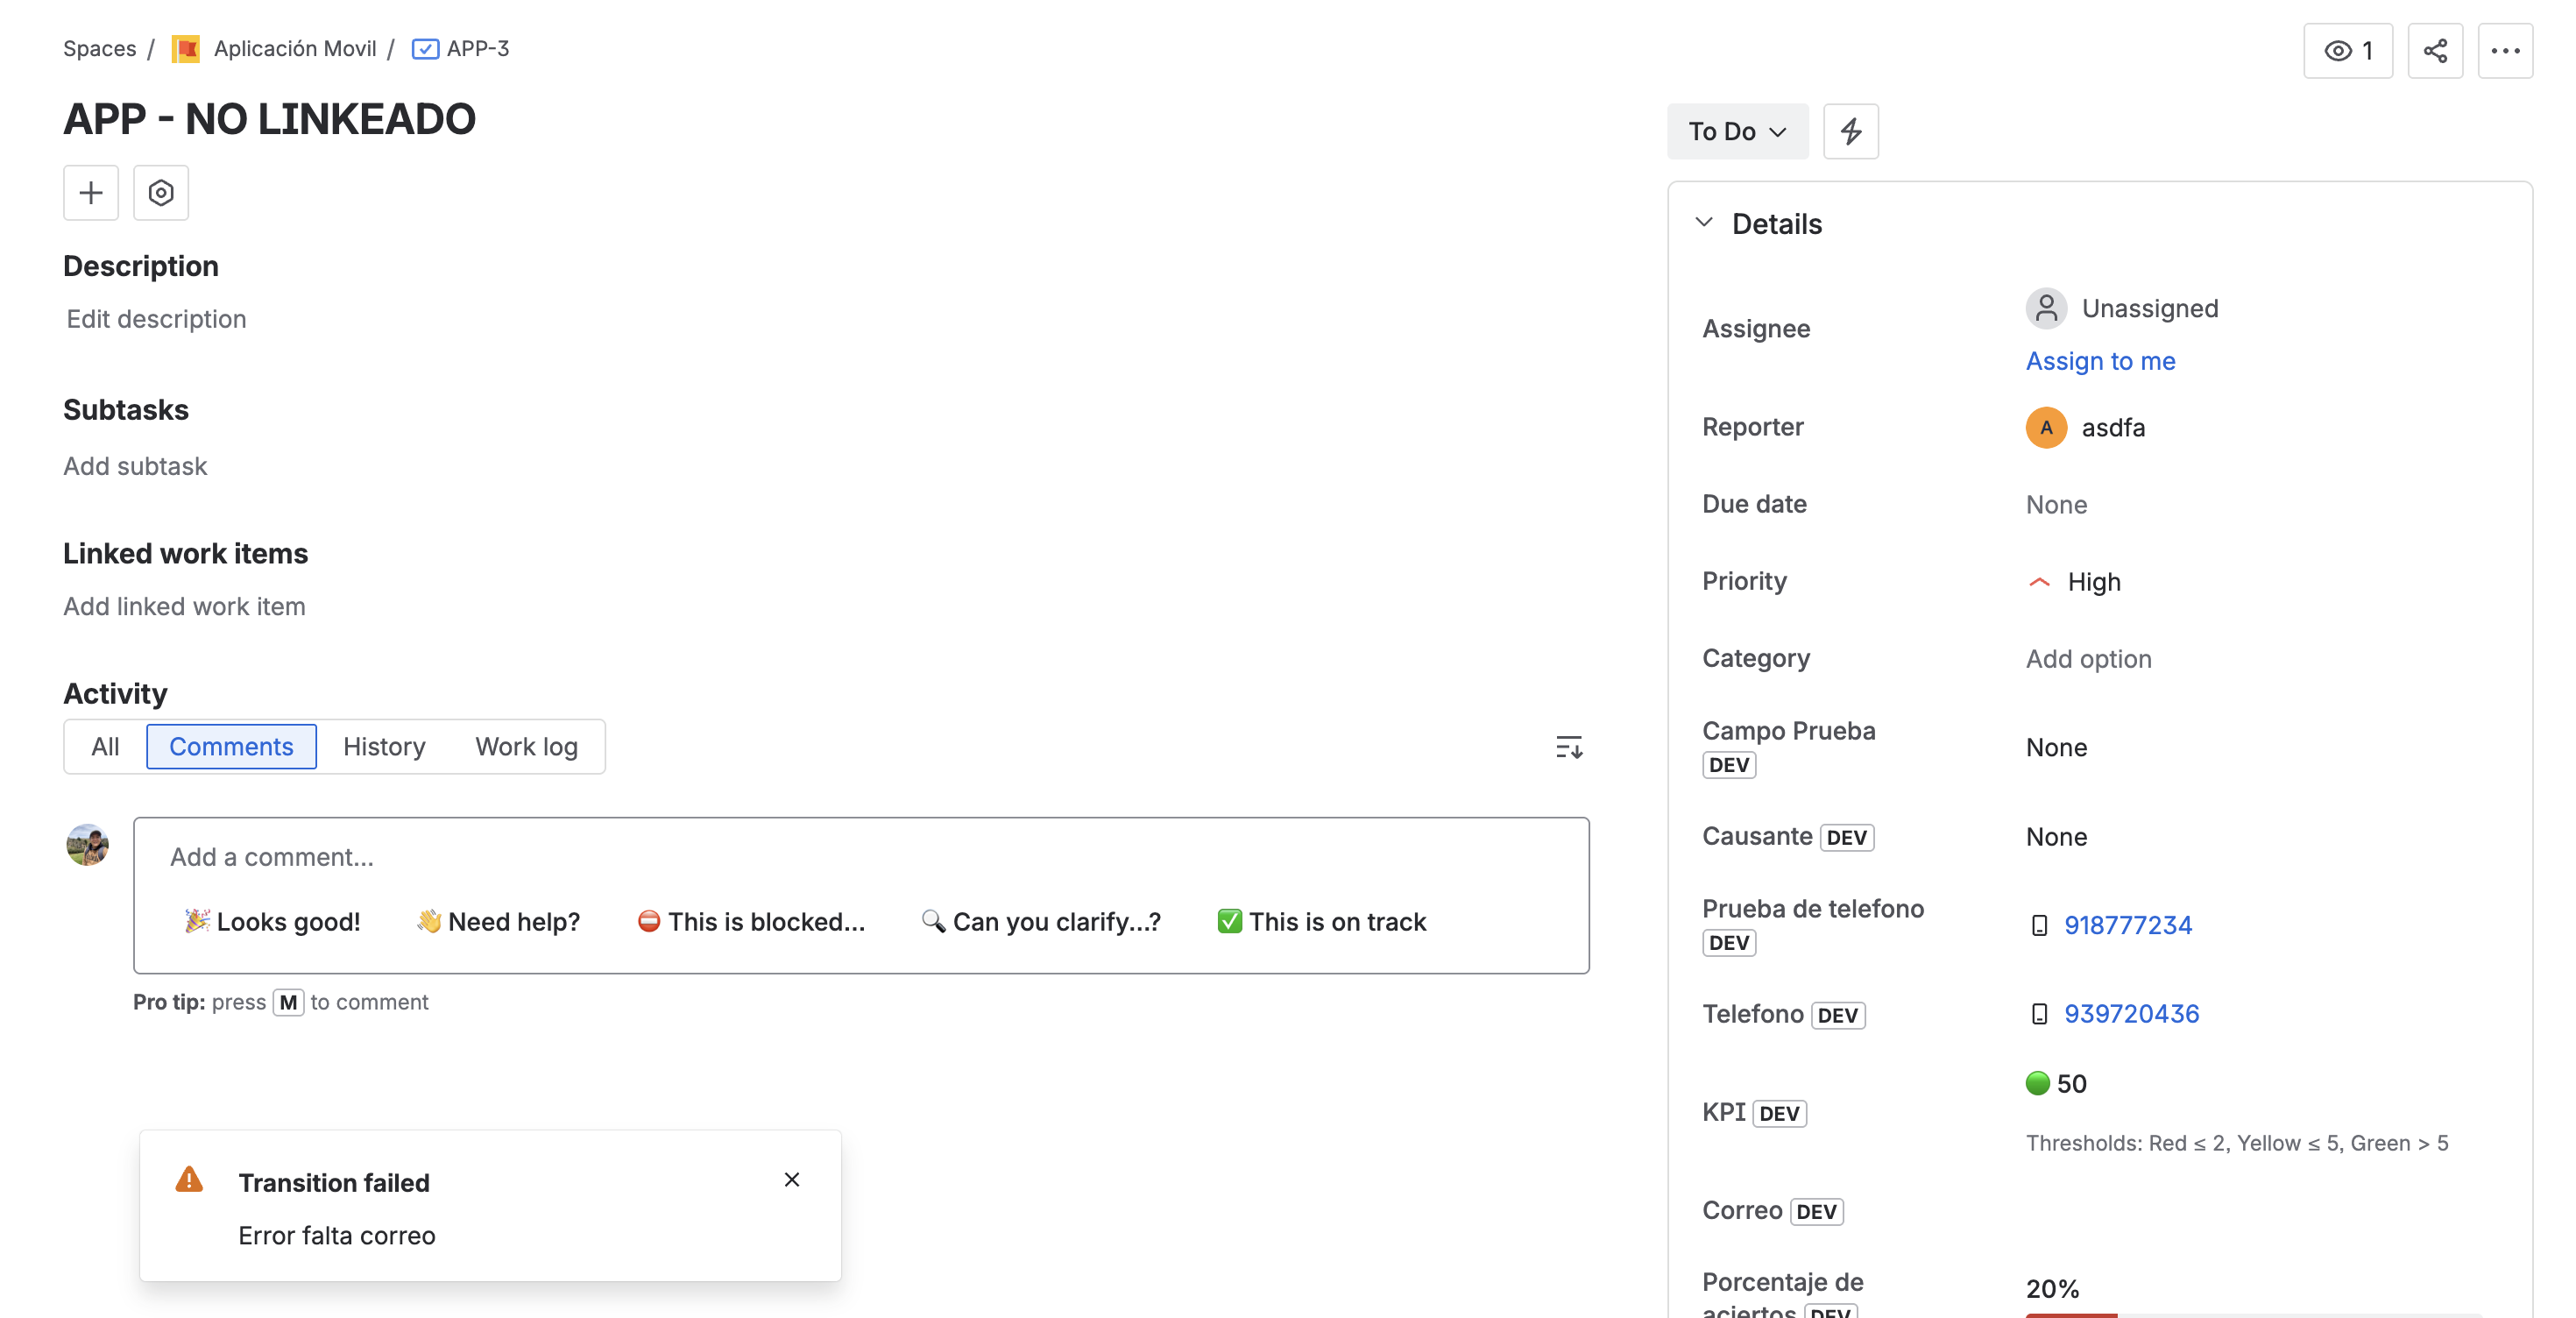Click Edit description placeholder
Image resolution: width=2576 pixels, height=1318 pixels.
pos(156,319)
